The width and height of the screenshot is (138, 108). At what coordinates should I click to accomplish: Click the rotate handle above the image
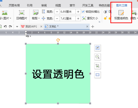(58, 40)
